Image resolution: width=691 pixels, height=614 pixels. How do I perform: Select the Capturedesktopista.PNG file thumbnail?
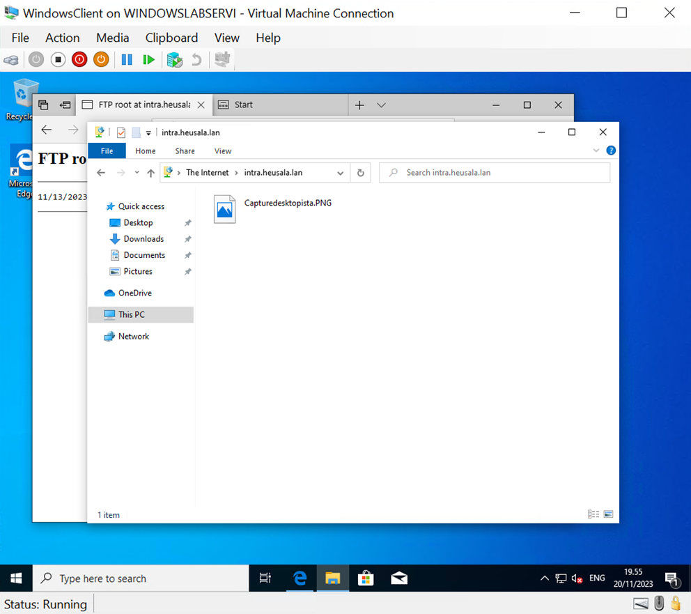(224, 209)
